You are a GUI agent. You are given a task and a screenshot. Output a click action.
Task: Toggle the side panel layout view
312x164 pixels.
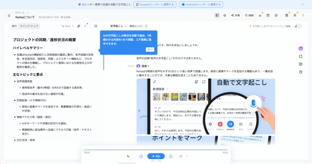coord(217,15)
